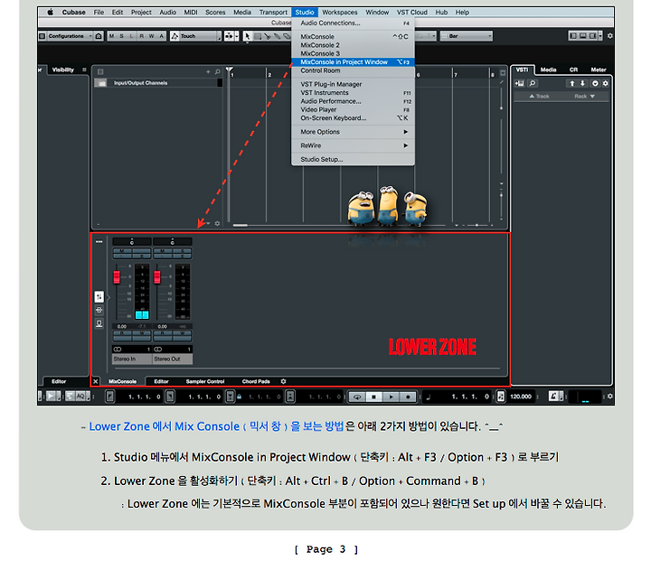Expand the More Options submenu

353,132
